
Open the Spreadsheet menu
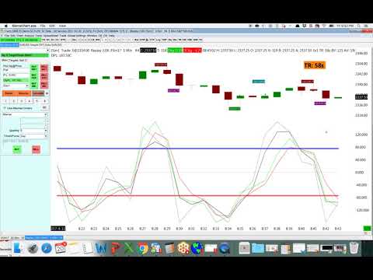(51, 36)
